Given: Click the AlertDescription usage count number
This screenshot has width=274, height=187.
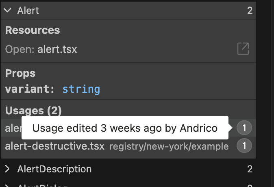Looking at the screenshot, I should coord(250,169).
